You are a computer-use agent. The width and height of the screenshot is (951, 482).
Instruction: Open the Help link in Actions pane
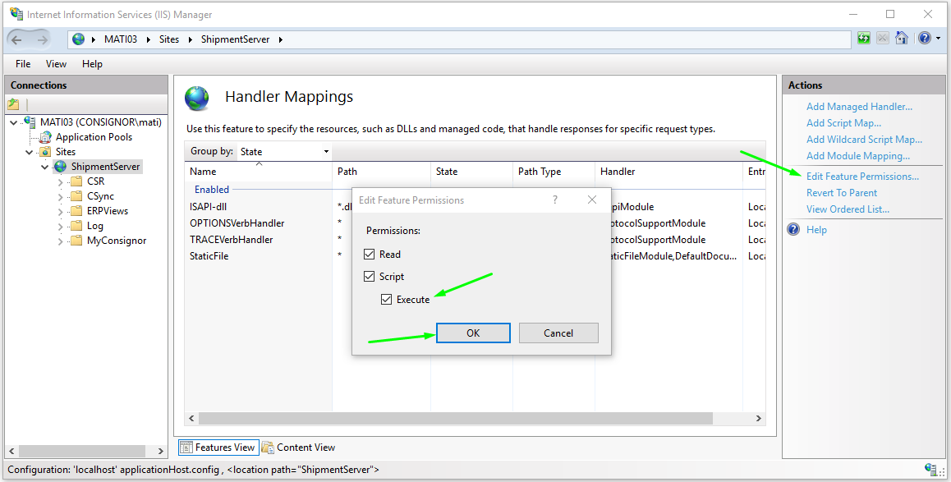(x=816, y=230)
